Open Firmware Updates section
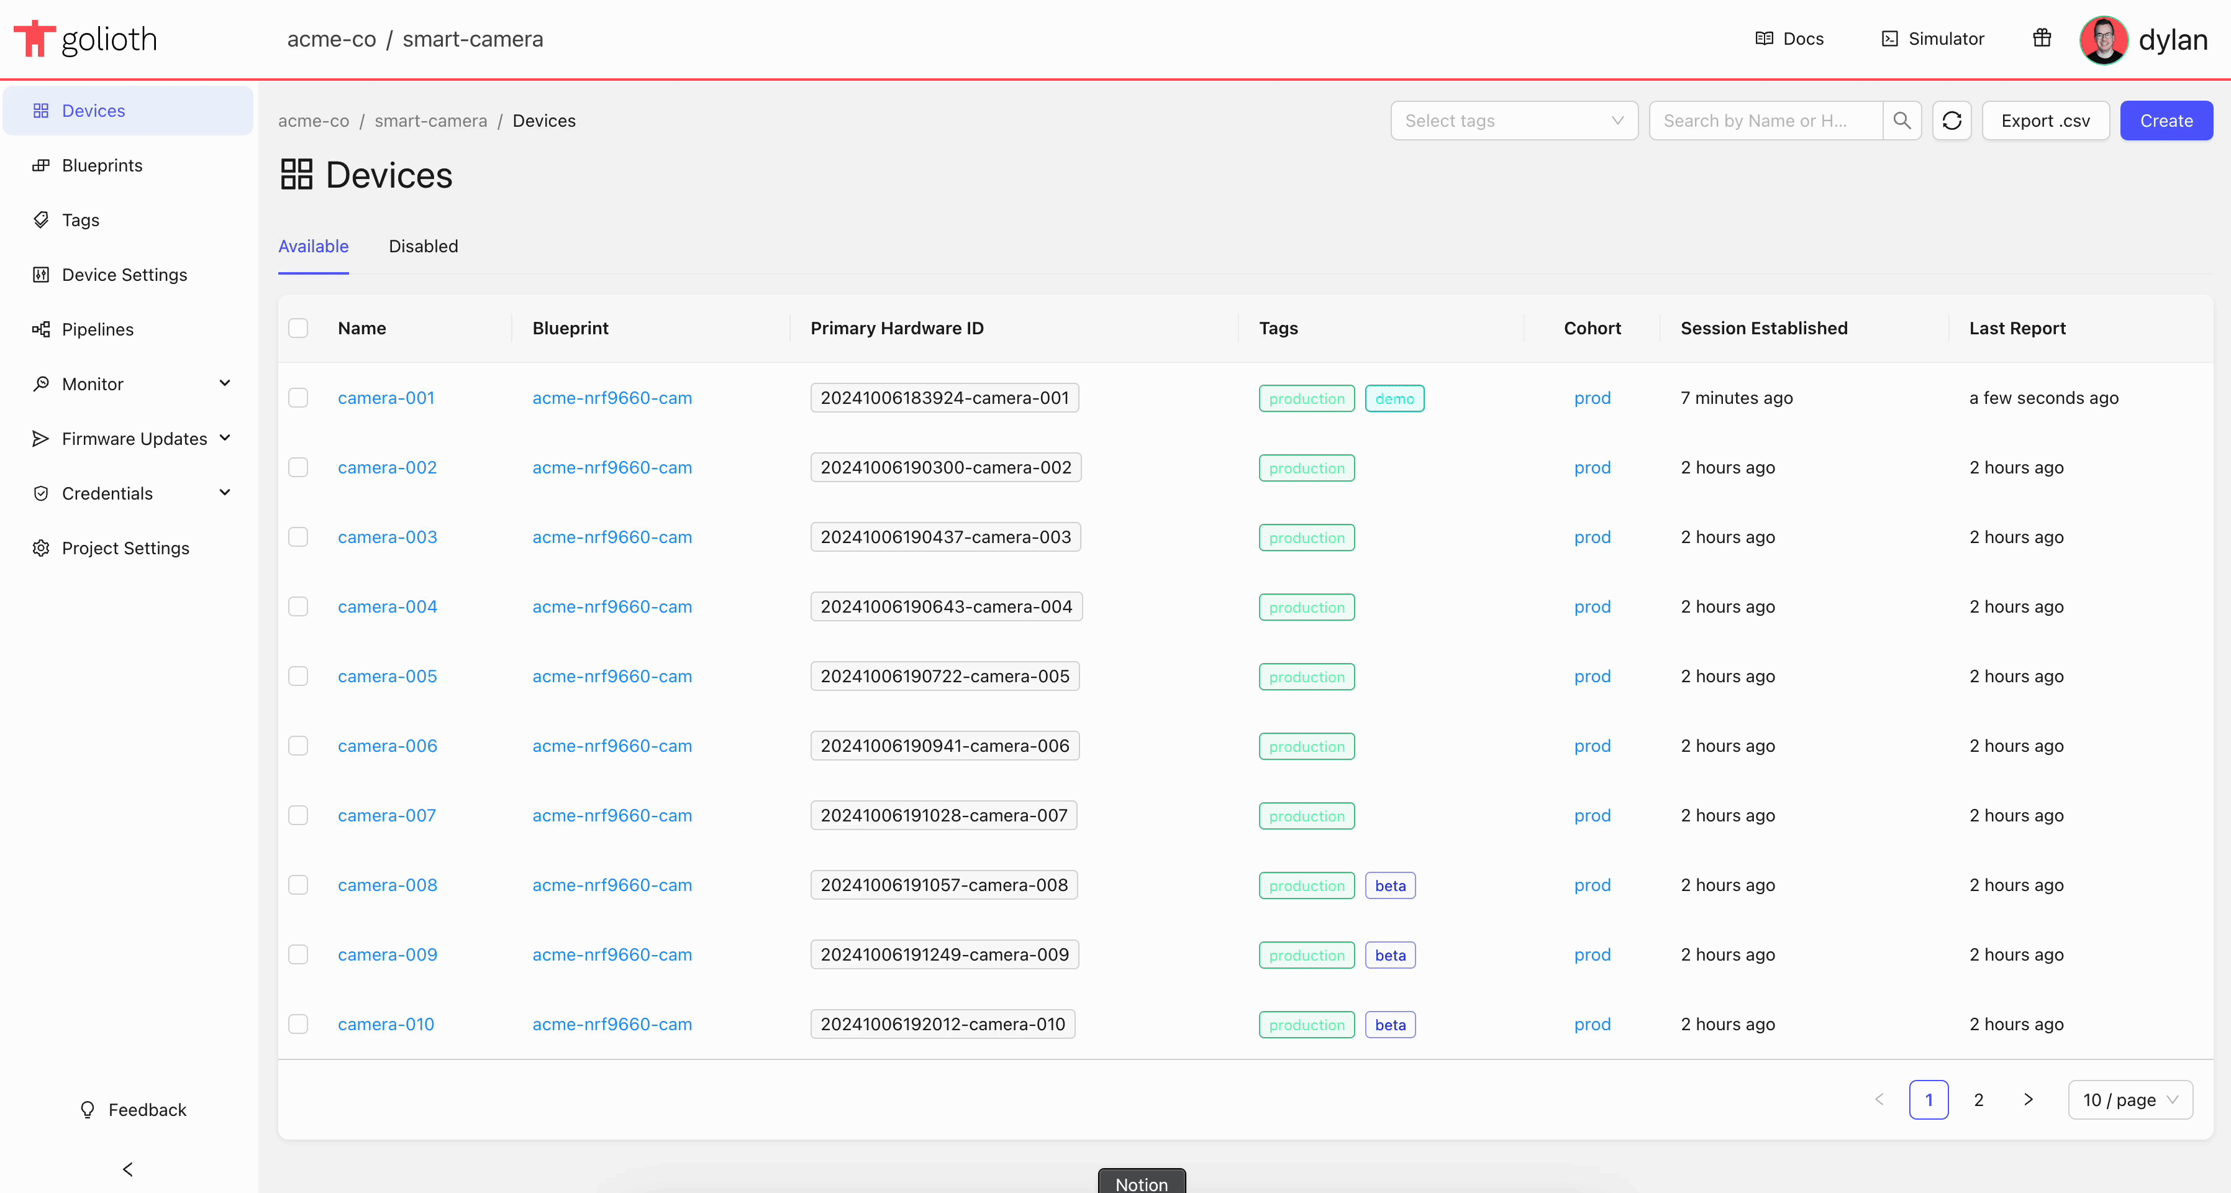2231x1193 pixels. (x=133, y=439)
